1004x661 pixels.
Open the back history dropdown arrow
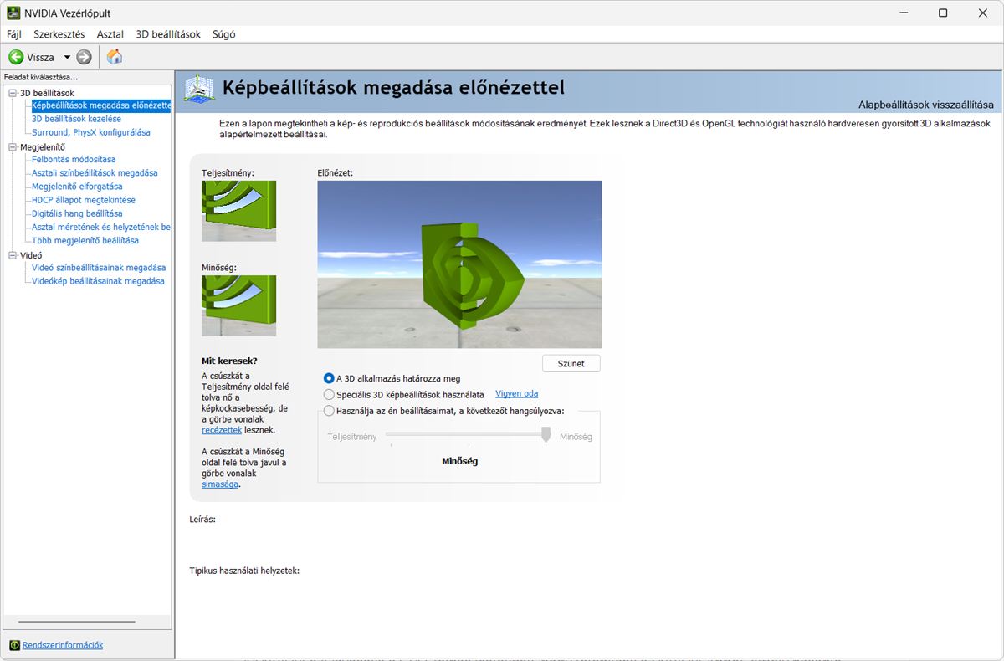pyautogui.click(x=67, y=57)
